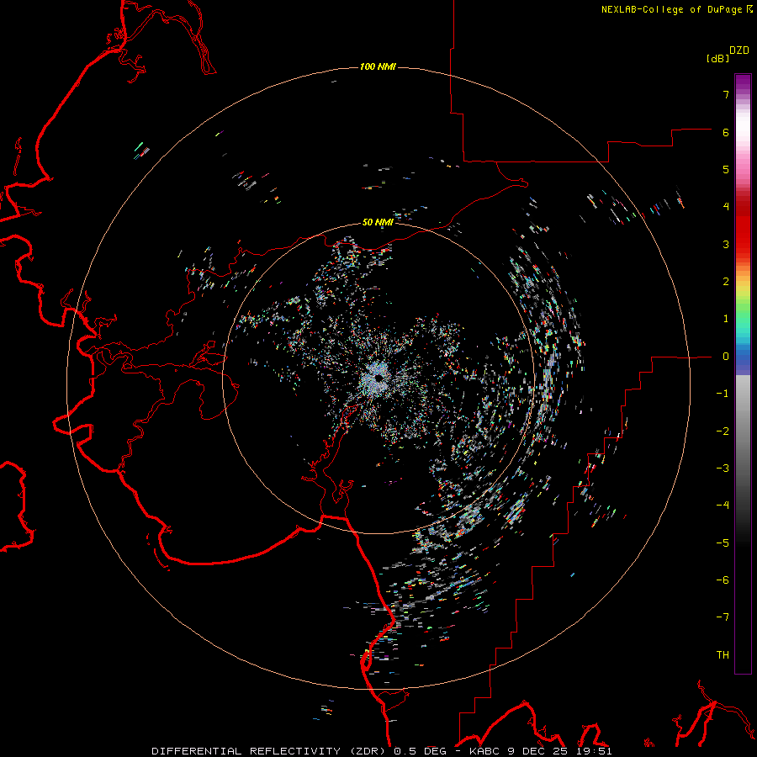Select the 6 value on the dB scale
Image resolution: width=757 pixels, height=757 pixels.
726,132
